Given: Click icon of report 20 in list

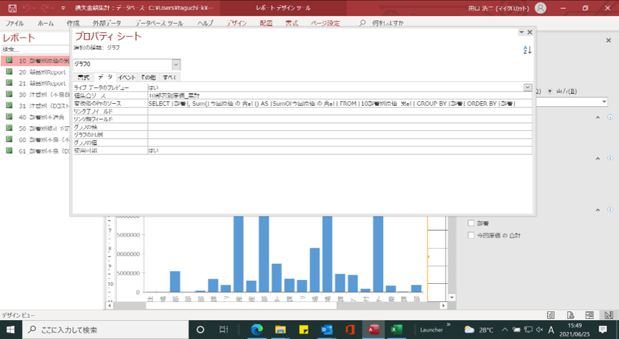Looking at the screenshot, I should click(9, 72).
